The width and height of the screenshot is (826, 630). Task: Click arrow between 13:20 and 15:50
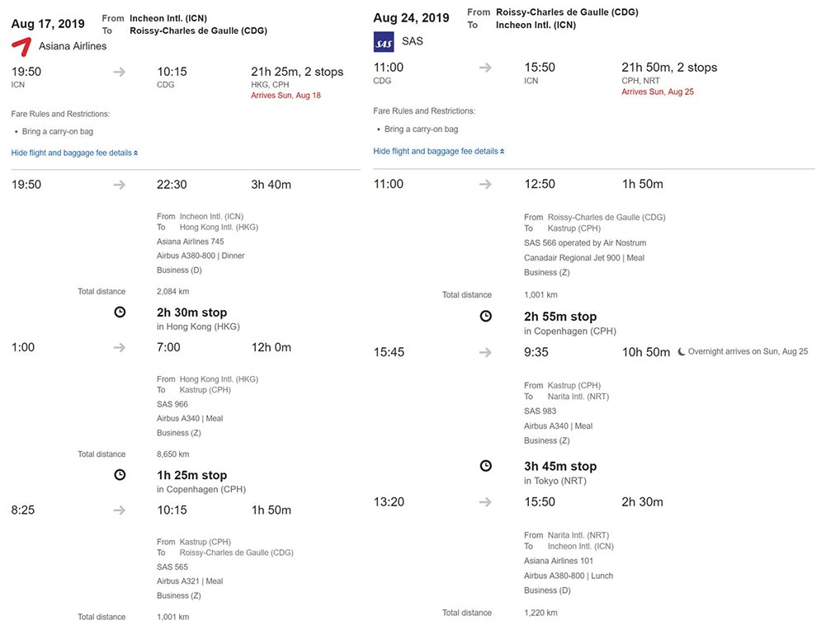[486, 501]
